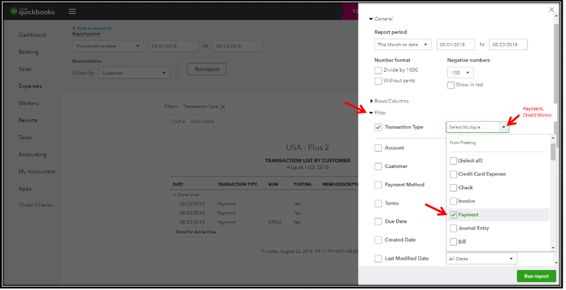Viewport: 566px width, 290px height.
Task: Uncheck the Transaction Type filter checkbox
Action: tap(378, 127)
